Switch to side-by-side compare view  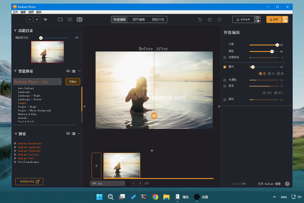pyautogui.click(x=70, y=20)
